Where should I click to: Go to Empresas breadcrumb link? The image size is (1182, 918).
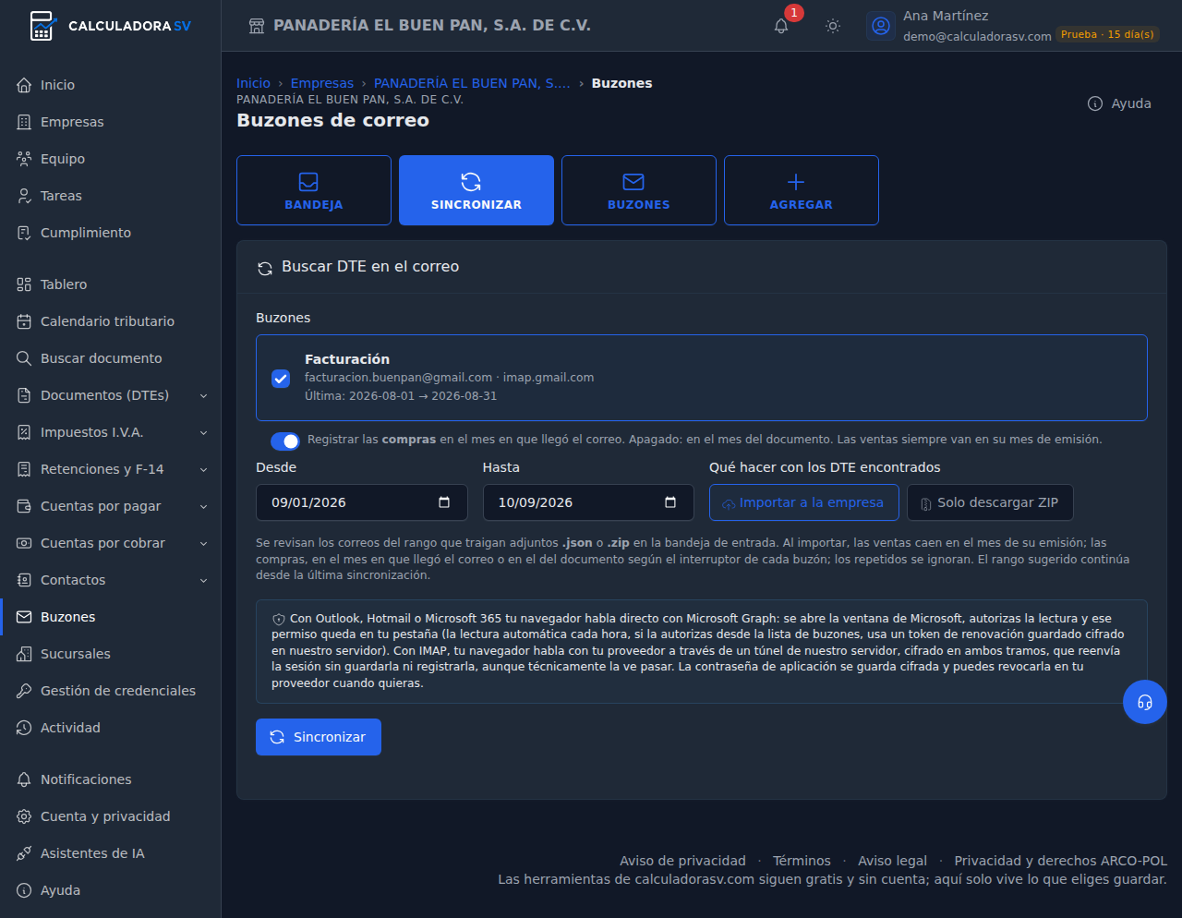click(322, 83)
